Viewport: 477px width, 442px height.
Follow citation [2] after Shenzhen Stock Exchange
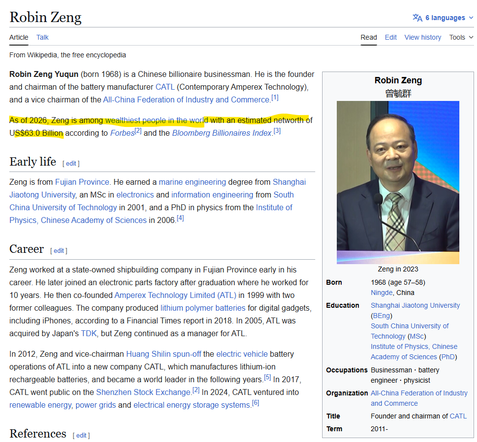pos(196,391)
